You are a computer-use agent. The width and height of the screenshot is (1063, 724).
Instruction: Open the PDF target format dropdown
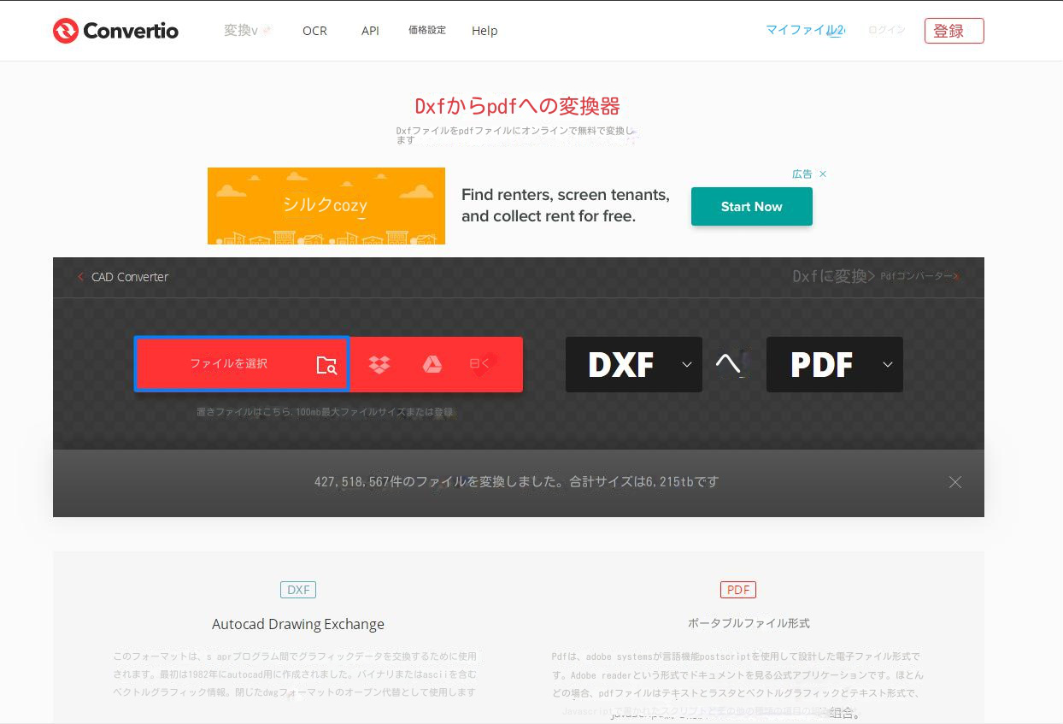point(835,365)
